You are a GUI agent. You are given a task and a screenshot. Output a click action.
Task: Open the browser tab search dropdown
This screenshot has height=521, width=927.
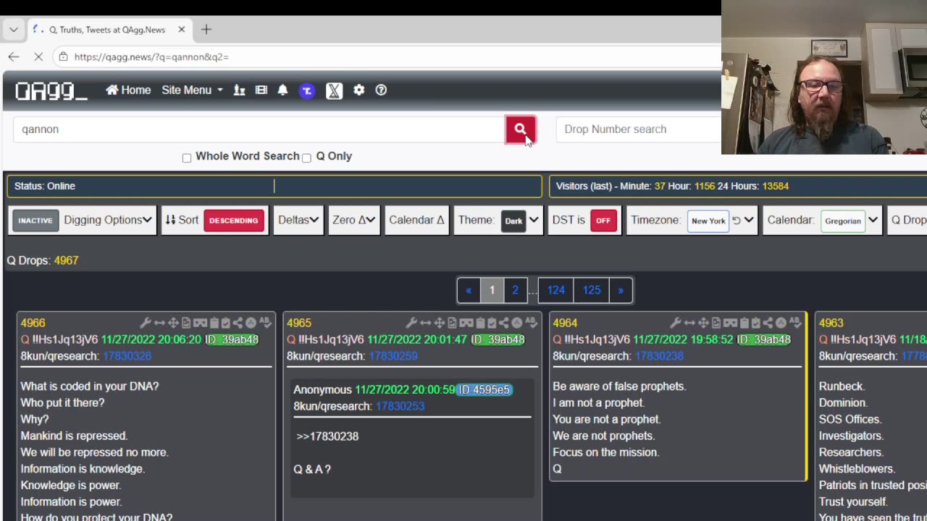(x=14, y=30)
